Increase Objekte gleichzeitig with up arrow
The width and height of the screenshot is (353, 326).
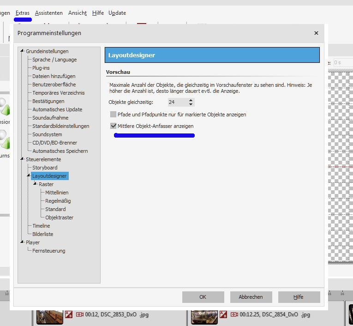pyautogui.click(x=191, y=100)
